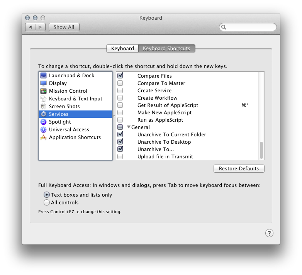Viewport: 302px width, 275px height.
Task: Click the Universal Access icon
Action: click(43, 130)
